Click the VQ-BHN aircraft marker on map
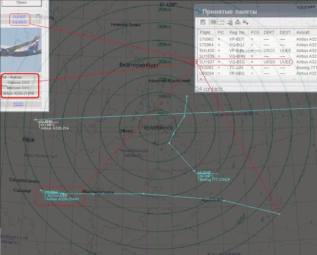 [x=36, y=119]
